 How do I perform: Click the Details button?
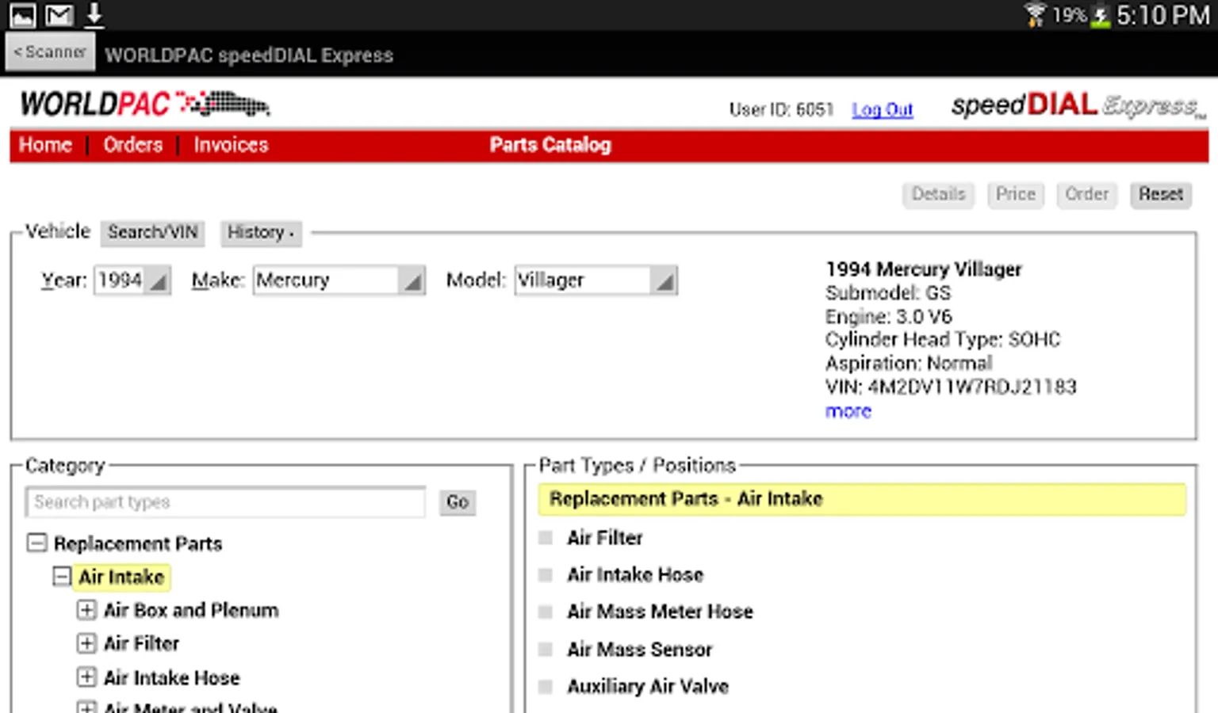click(x=938, y=194)
